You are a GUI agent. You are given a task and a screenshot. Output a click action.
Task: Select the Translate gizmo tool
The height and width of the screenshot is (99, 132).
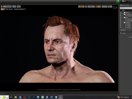click(x=79, y=7)
